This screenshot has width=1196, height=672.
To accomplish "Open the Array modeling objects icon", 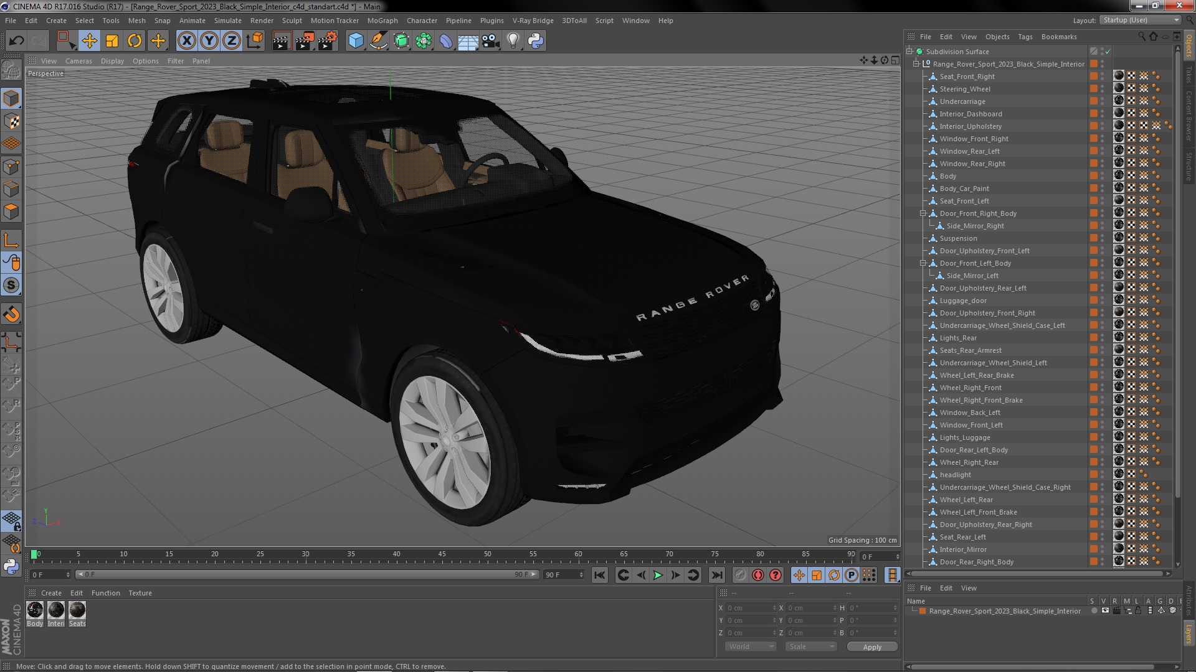I will (424, 41).
